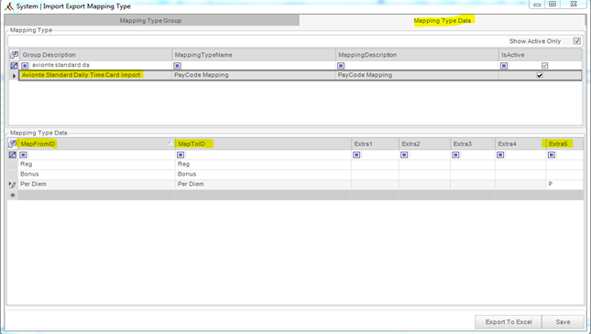Open the Extra1 filter operator icon
Viewport: 591px width, 334px height.
356,155
